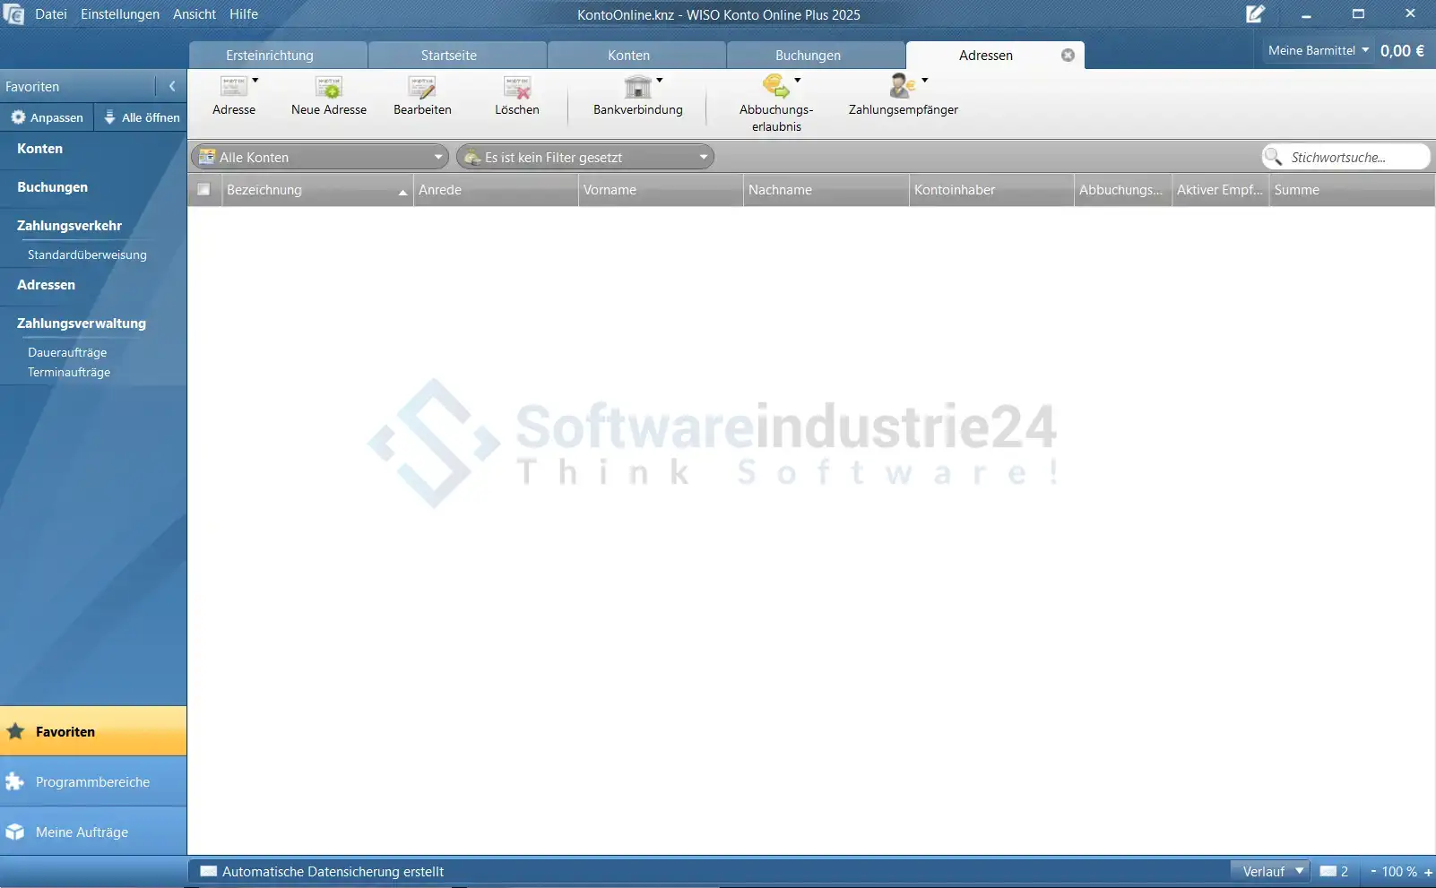Click the edit note icon in title bar
Screen dimensions: 1436x888
[1255, 14]
